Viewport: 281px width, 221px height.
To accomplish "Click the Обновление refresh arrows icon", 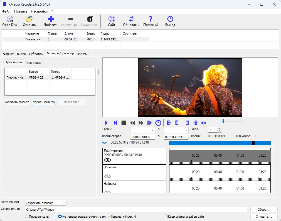I will (x=131, y=19).
